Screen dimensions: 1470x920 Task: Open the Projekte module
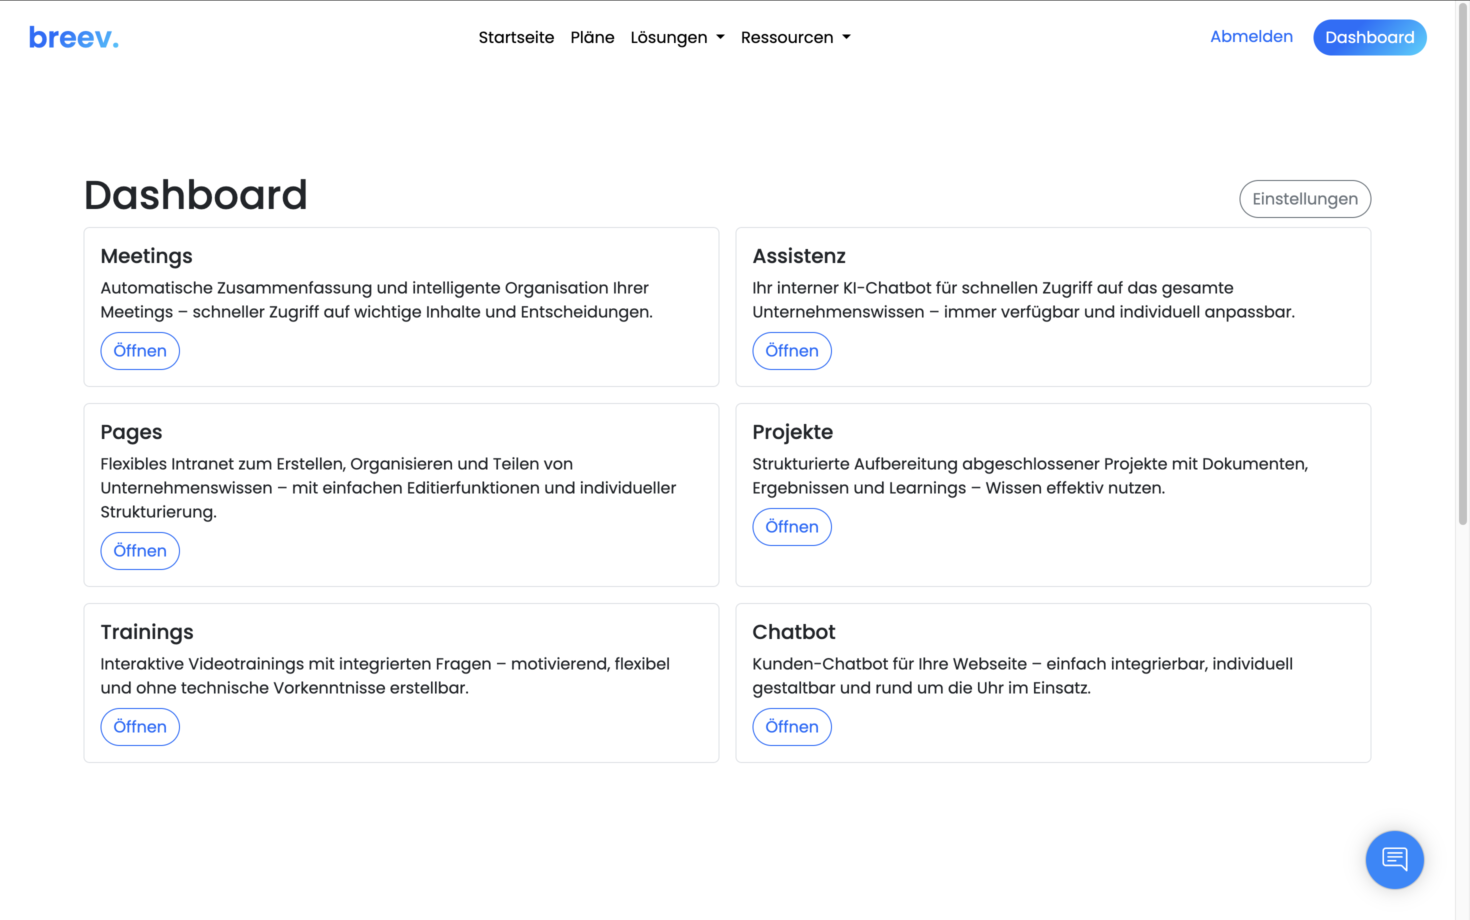(791, 527)
